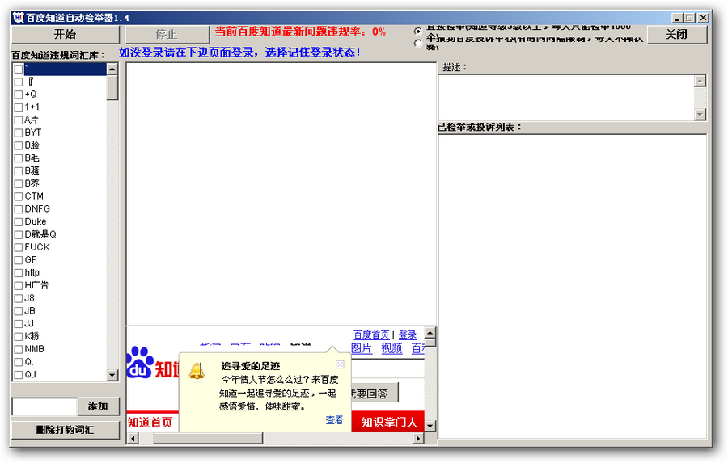Check the DNFG word checkbox
Viewport: 728px width, 463px height.
click(x=19, y=209)
